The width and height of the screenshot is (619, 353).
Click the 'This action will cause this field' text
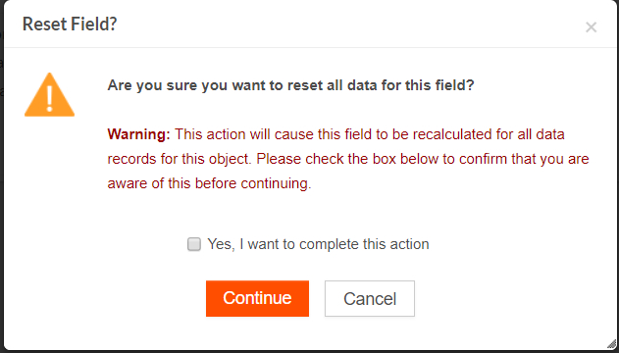pyautogui.click(x=274, y=134)
